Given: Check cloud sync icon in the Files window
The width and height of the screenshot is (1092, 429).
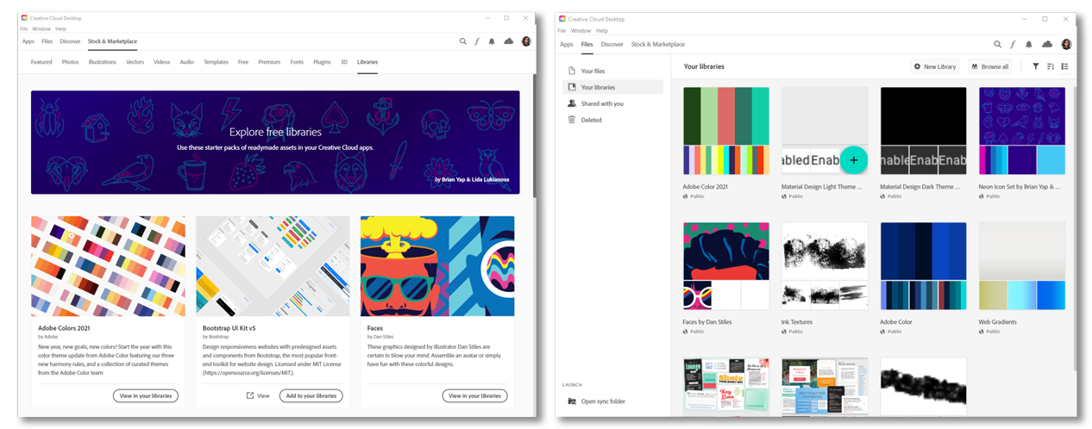Looking at the screenshot, I should [x=1047, y=44].
